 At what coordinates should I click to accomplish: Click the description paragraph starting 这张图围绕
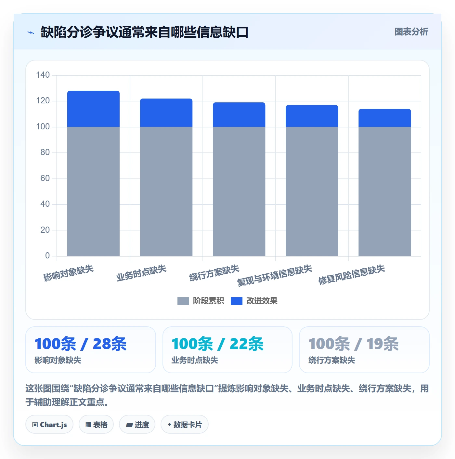227,395
